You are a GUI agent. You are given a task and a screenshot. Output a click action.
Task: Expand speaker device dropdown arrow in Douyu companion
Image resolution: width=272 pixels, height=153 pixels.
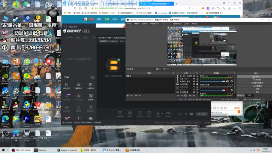(172, 114)
